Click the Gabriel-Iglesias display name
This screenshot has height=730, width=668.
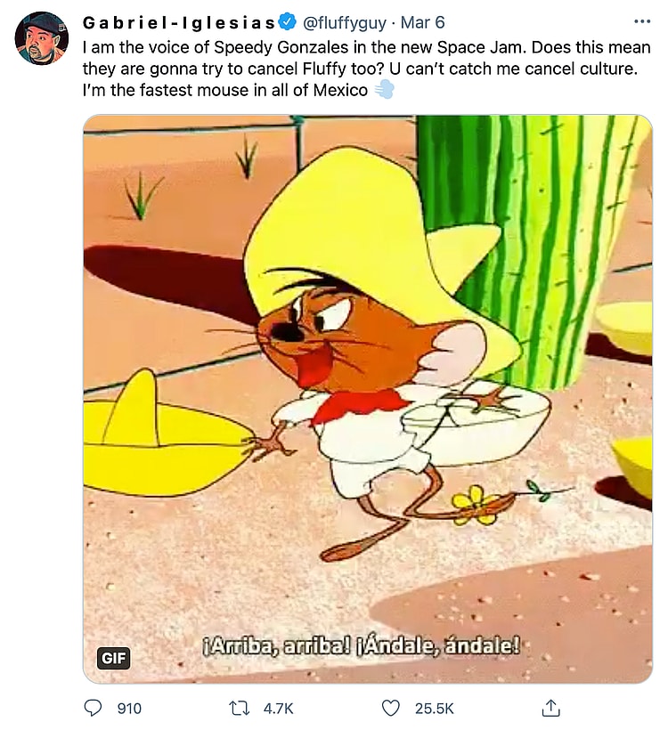pos(179,22)
